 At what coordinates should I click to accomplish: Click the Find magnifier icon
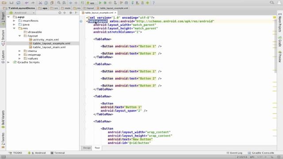tap(59, 3)
